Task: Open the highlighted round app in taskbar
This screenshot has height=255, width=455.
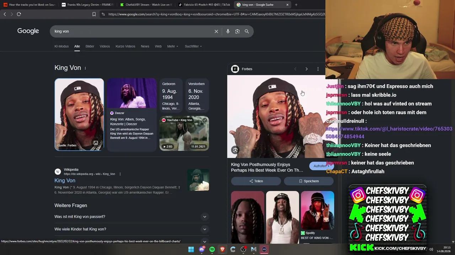Action: (264, 249)
